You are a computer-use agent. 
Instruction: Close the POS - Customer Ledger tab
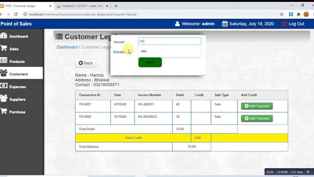pyautogui.click(x=50, y=6)
